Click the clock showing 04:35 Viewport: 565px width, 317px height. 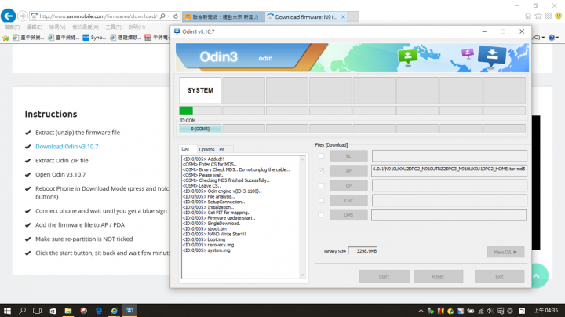click(x=546, y=311)
